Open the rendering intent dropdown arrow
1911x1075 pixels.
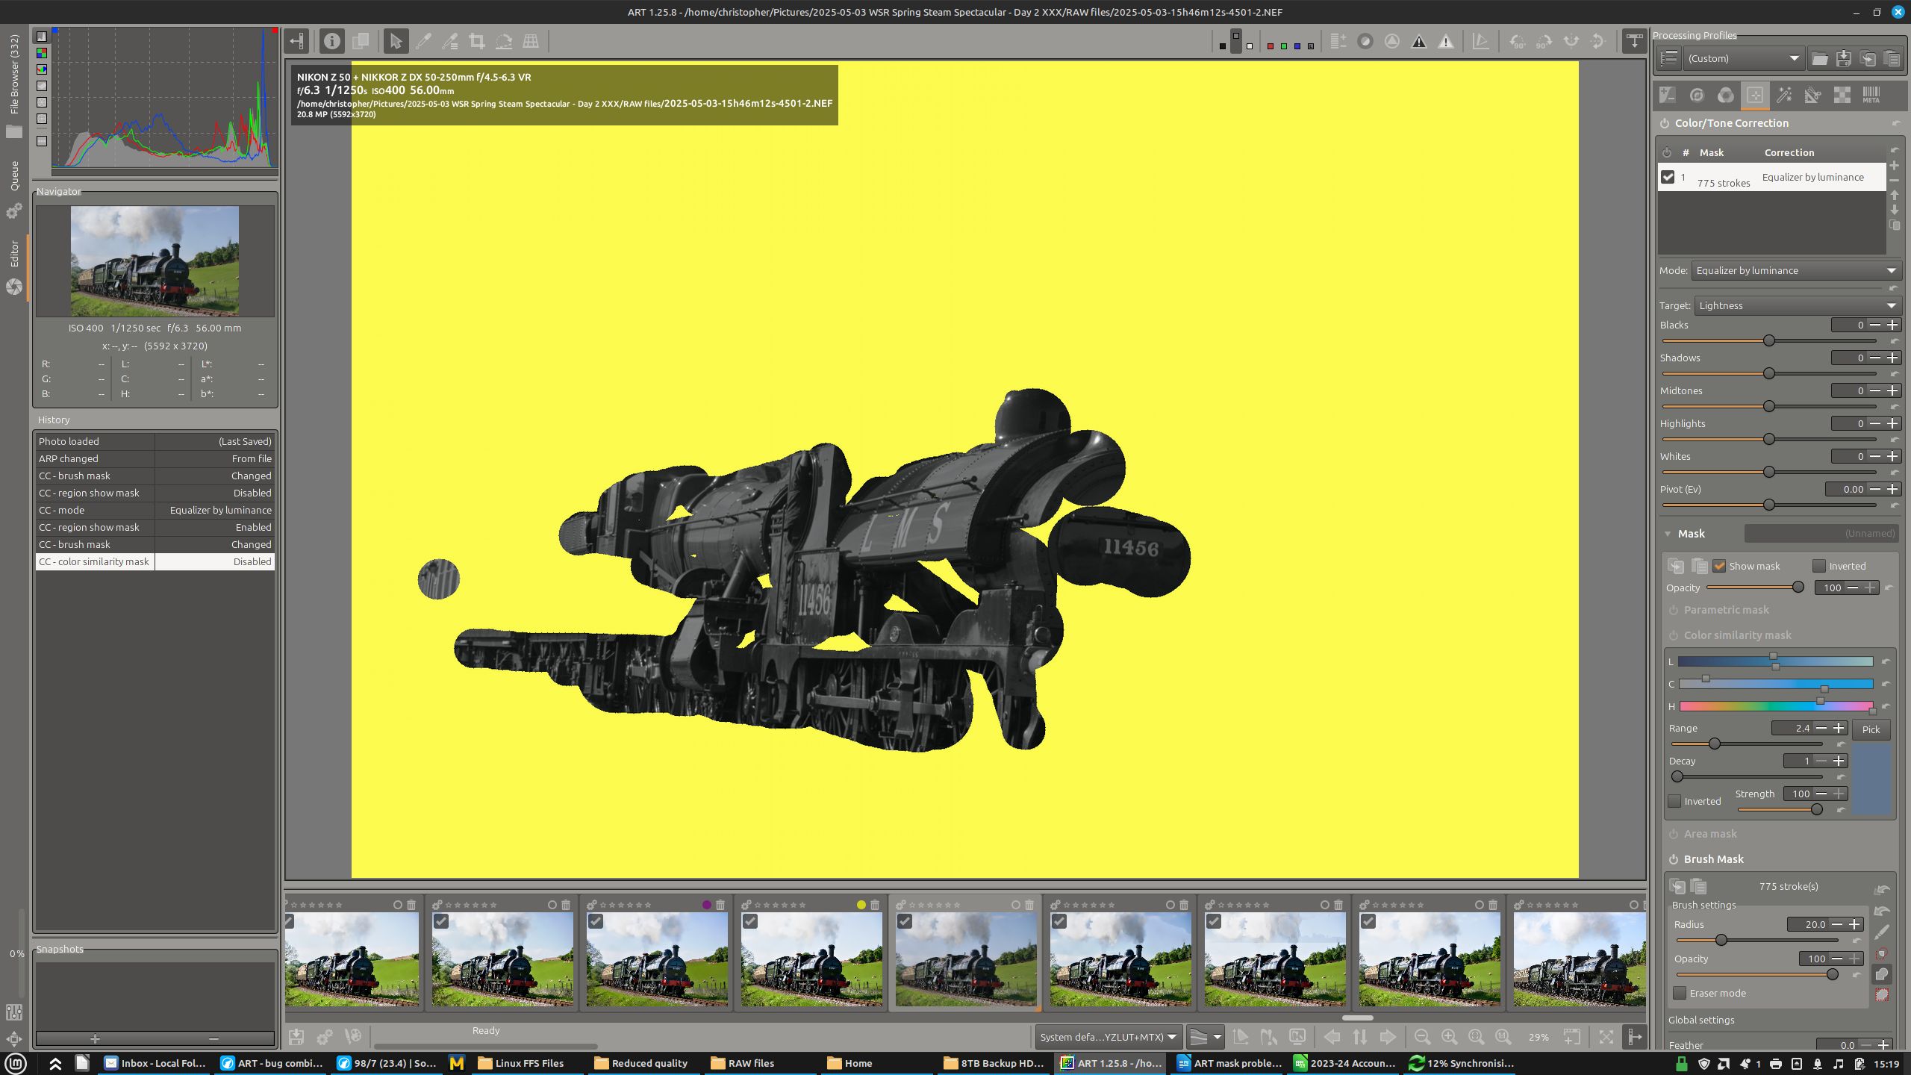pyautogui.click(x=1218, y=1037)
